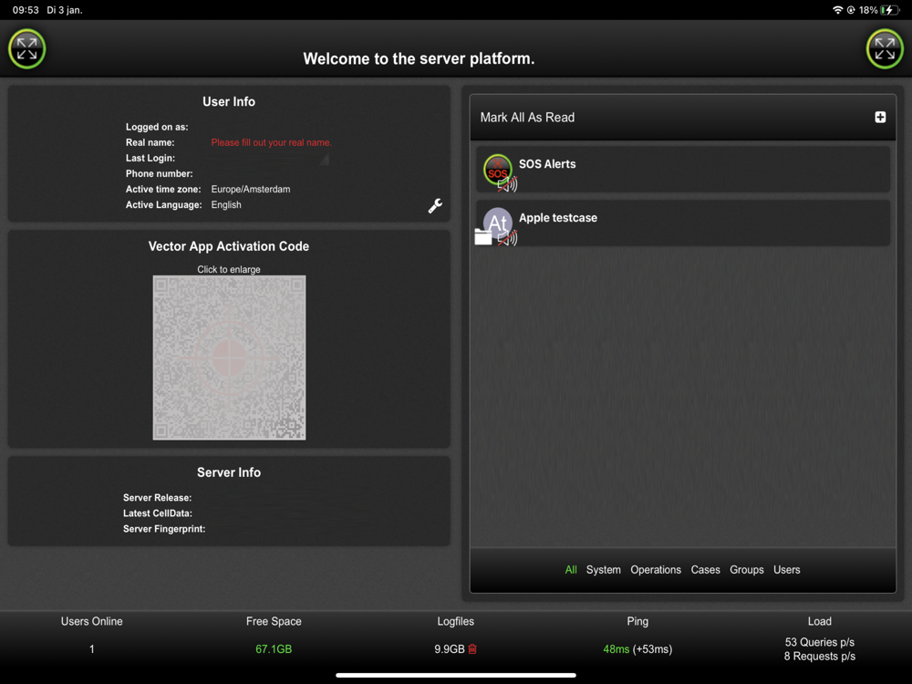
Task: Tap the left green fullscreen expand icon
Action: pyautogui.click(x=26, y=49)
